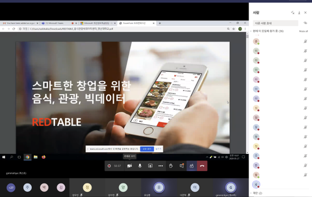Toggle the microphone mute button

[x=140, y=166]
